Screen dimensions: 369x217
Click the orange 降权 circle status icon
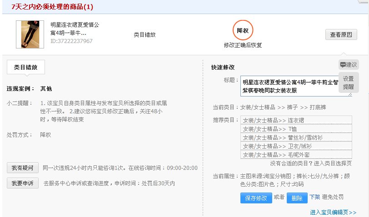click(243, 30)
